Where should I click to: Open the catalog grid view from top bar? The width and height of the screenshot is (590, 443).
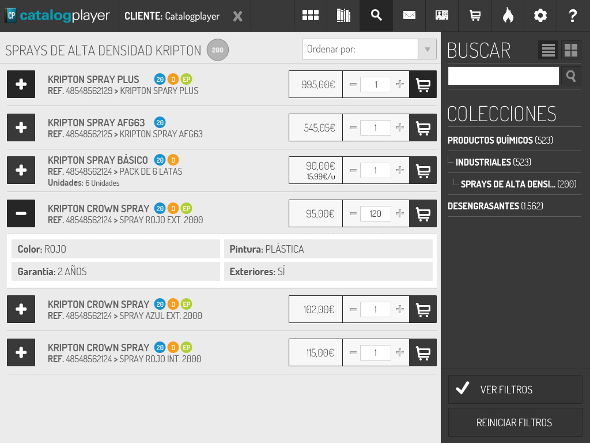pos(311,16)
